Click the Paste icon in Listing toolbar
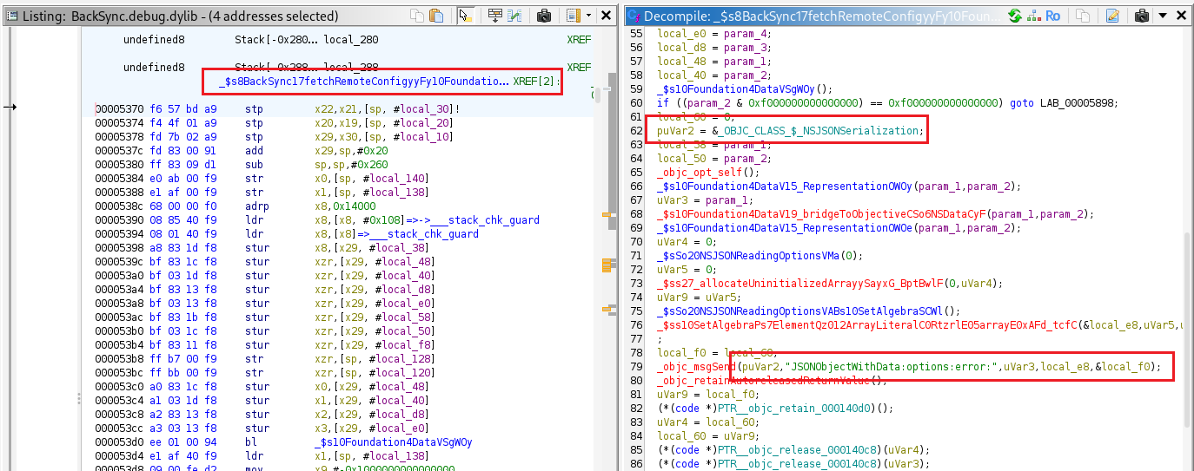 [436, 16]
